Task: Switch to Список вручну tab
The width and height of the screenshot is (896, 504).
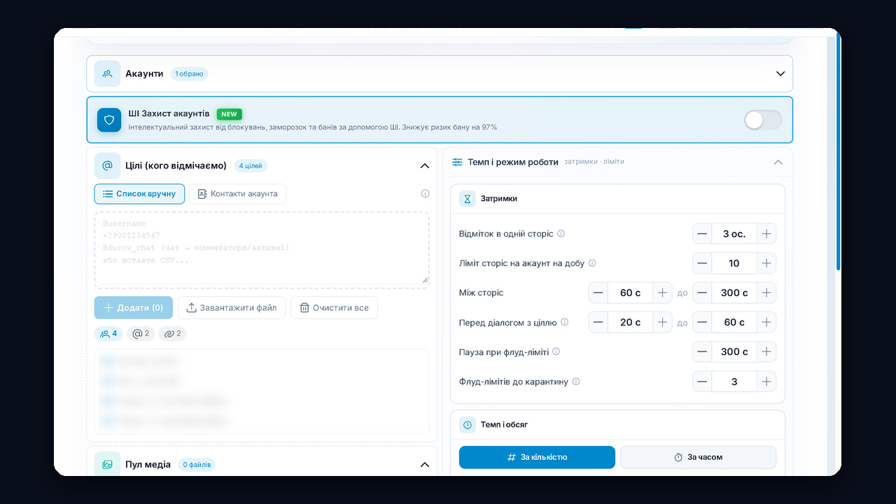Action: pyautogui.click(x=139, y=194)
